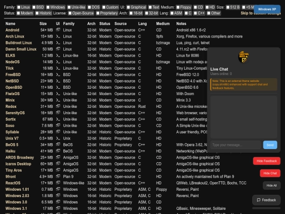
Task: Open the Android OS link
Action: (12, 30)
